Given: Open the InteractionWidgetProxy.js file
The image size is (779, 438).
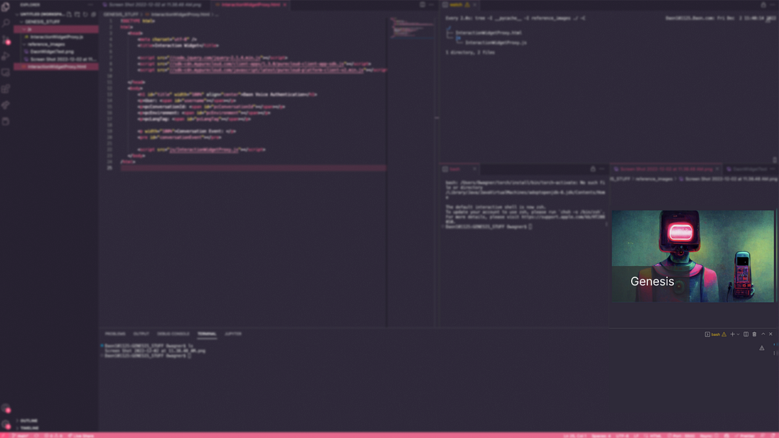Looking at the screenshot, I should pyautogui.click(x=57, y=37).
